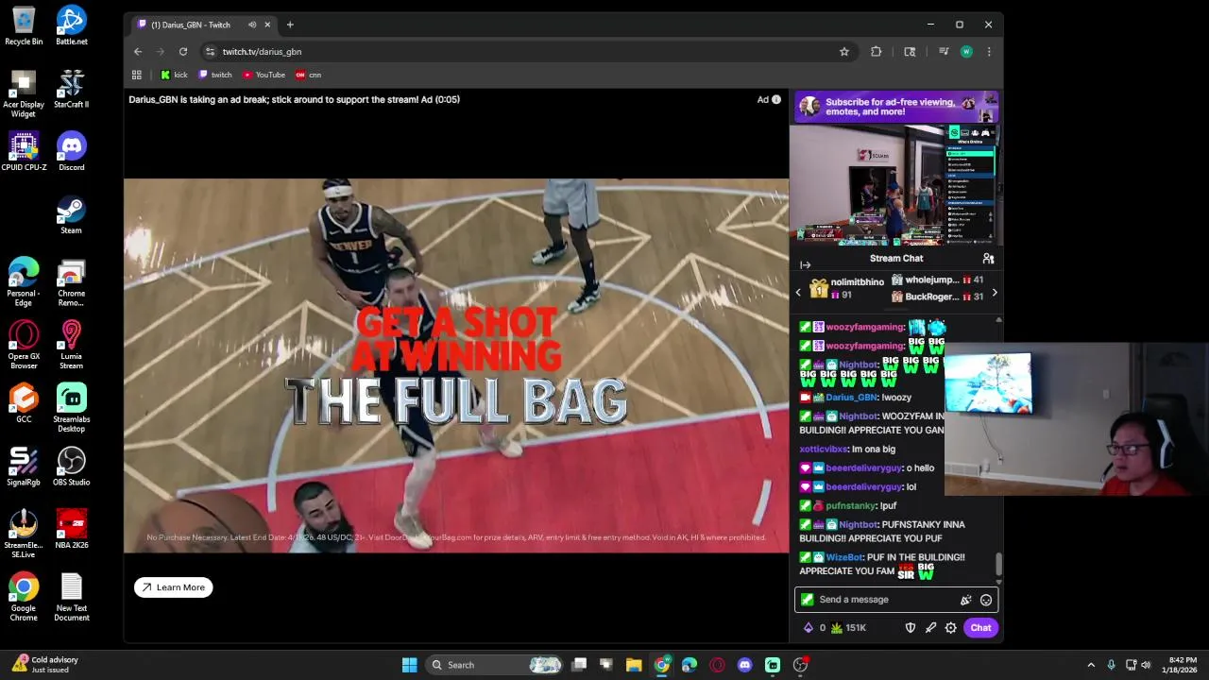Open the cnn bookmark
The image size is (1209, 680).
309,75
